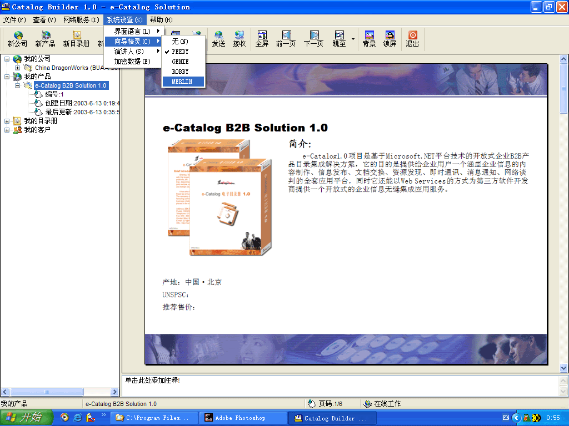Click the page view scrollbar up arrow
The height and width of the screenshot is (426, 569).
(563, 59)
